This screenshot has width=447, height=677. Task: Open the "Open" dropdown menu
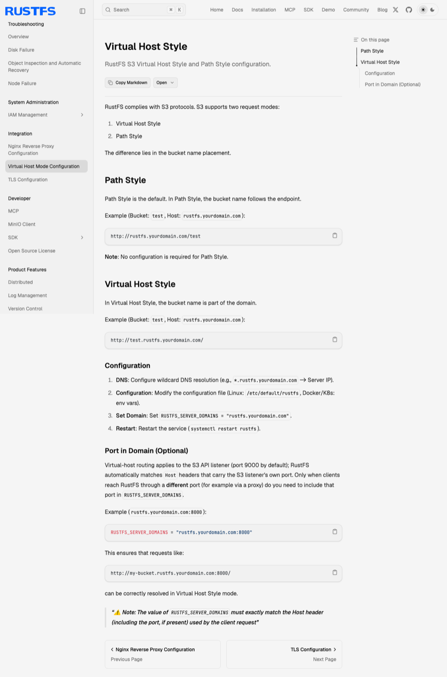pos(165,83)
